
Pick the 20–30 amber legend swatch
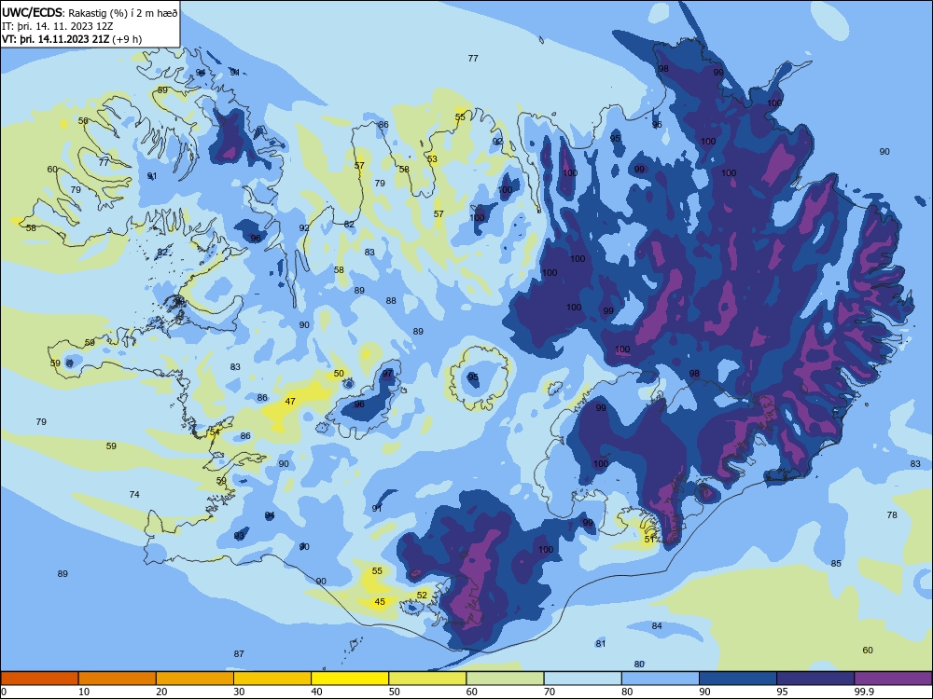(x=195, y=678)
